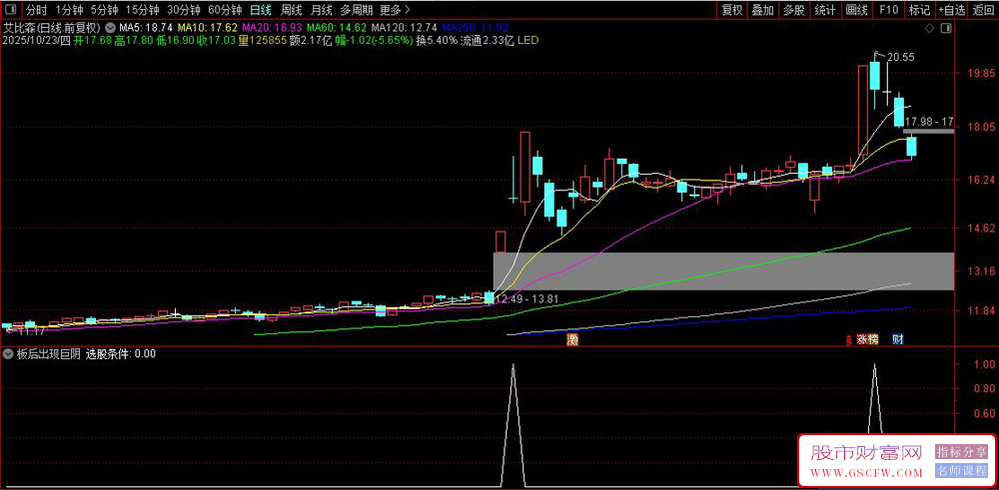Click the 17.98 gap range label
This screenshot has height=490, width=999.
(x=929, y=121)
